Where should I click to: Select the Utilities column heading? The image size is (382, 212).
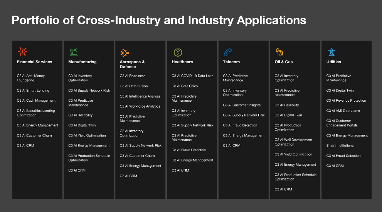[x=333, y=62]
